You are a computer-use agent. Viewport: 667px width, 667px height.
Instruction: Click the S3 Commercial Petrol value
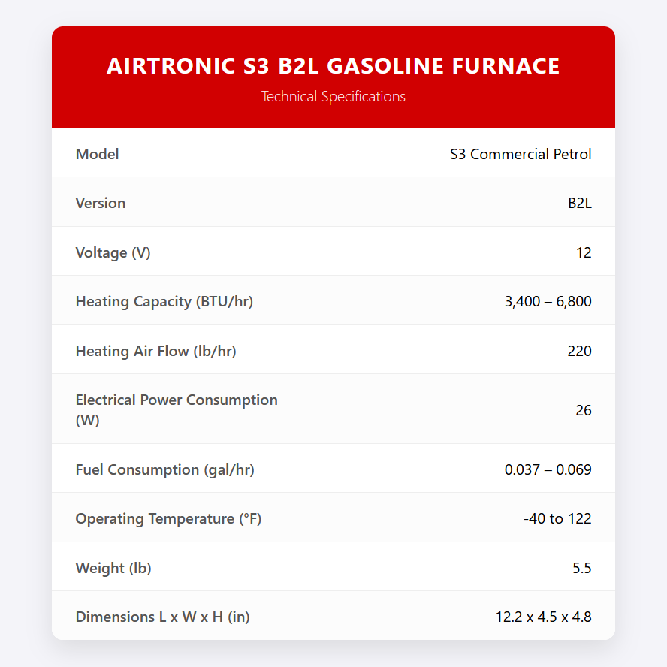(521, 155)
